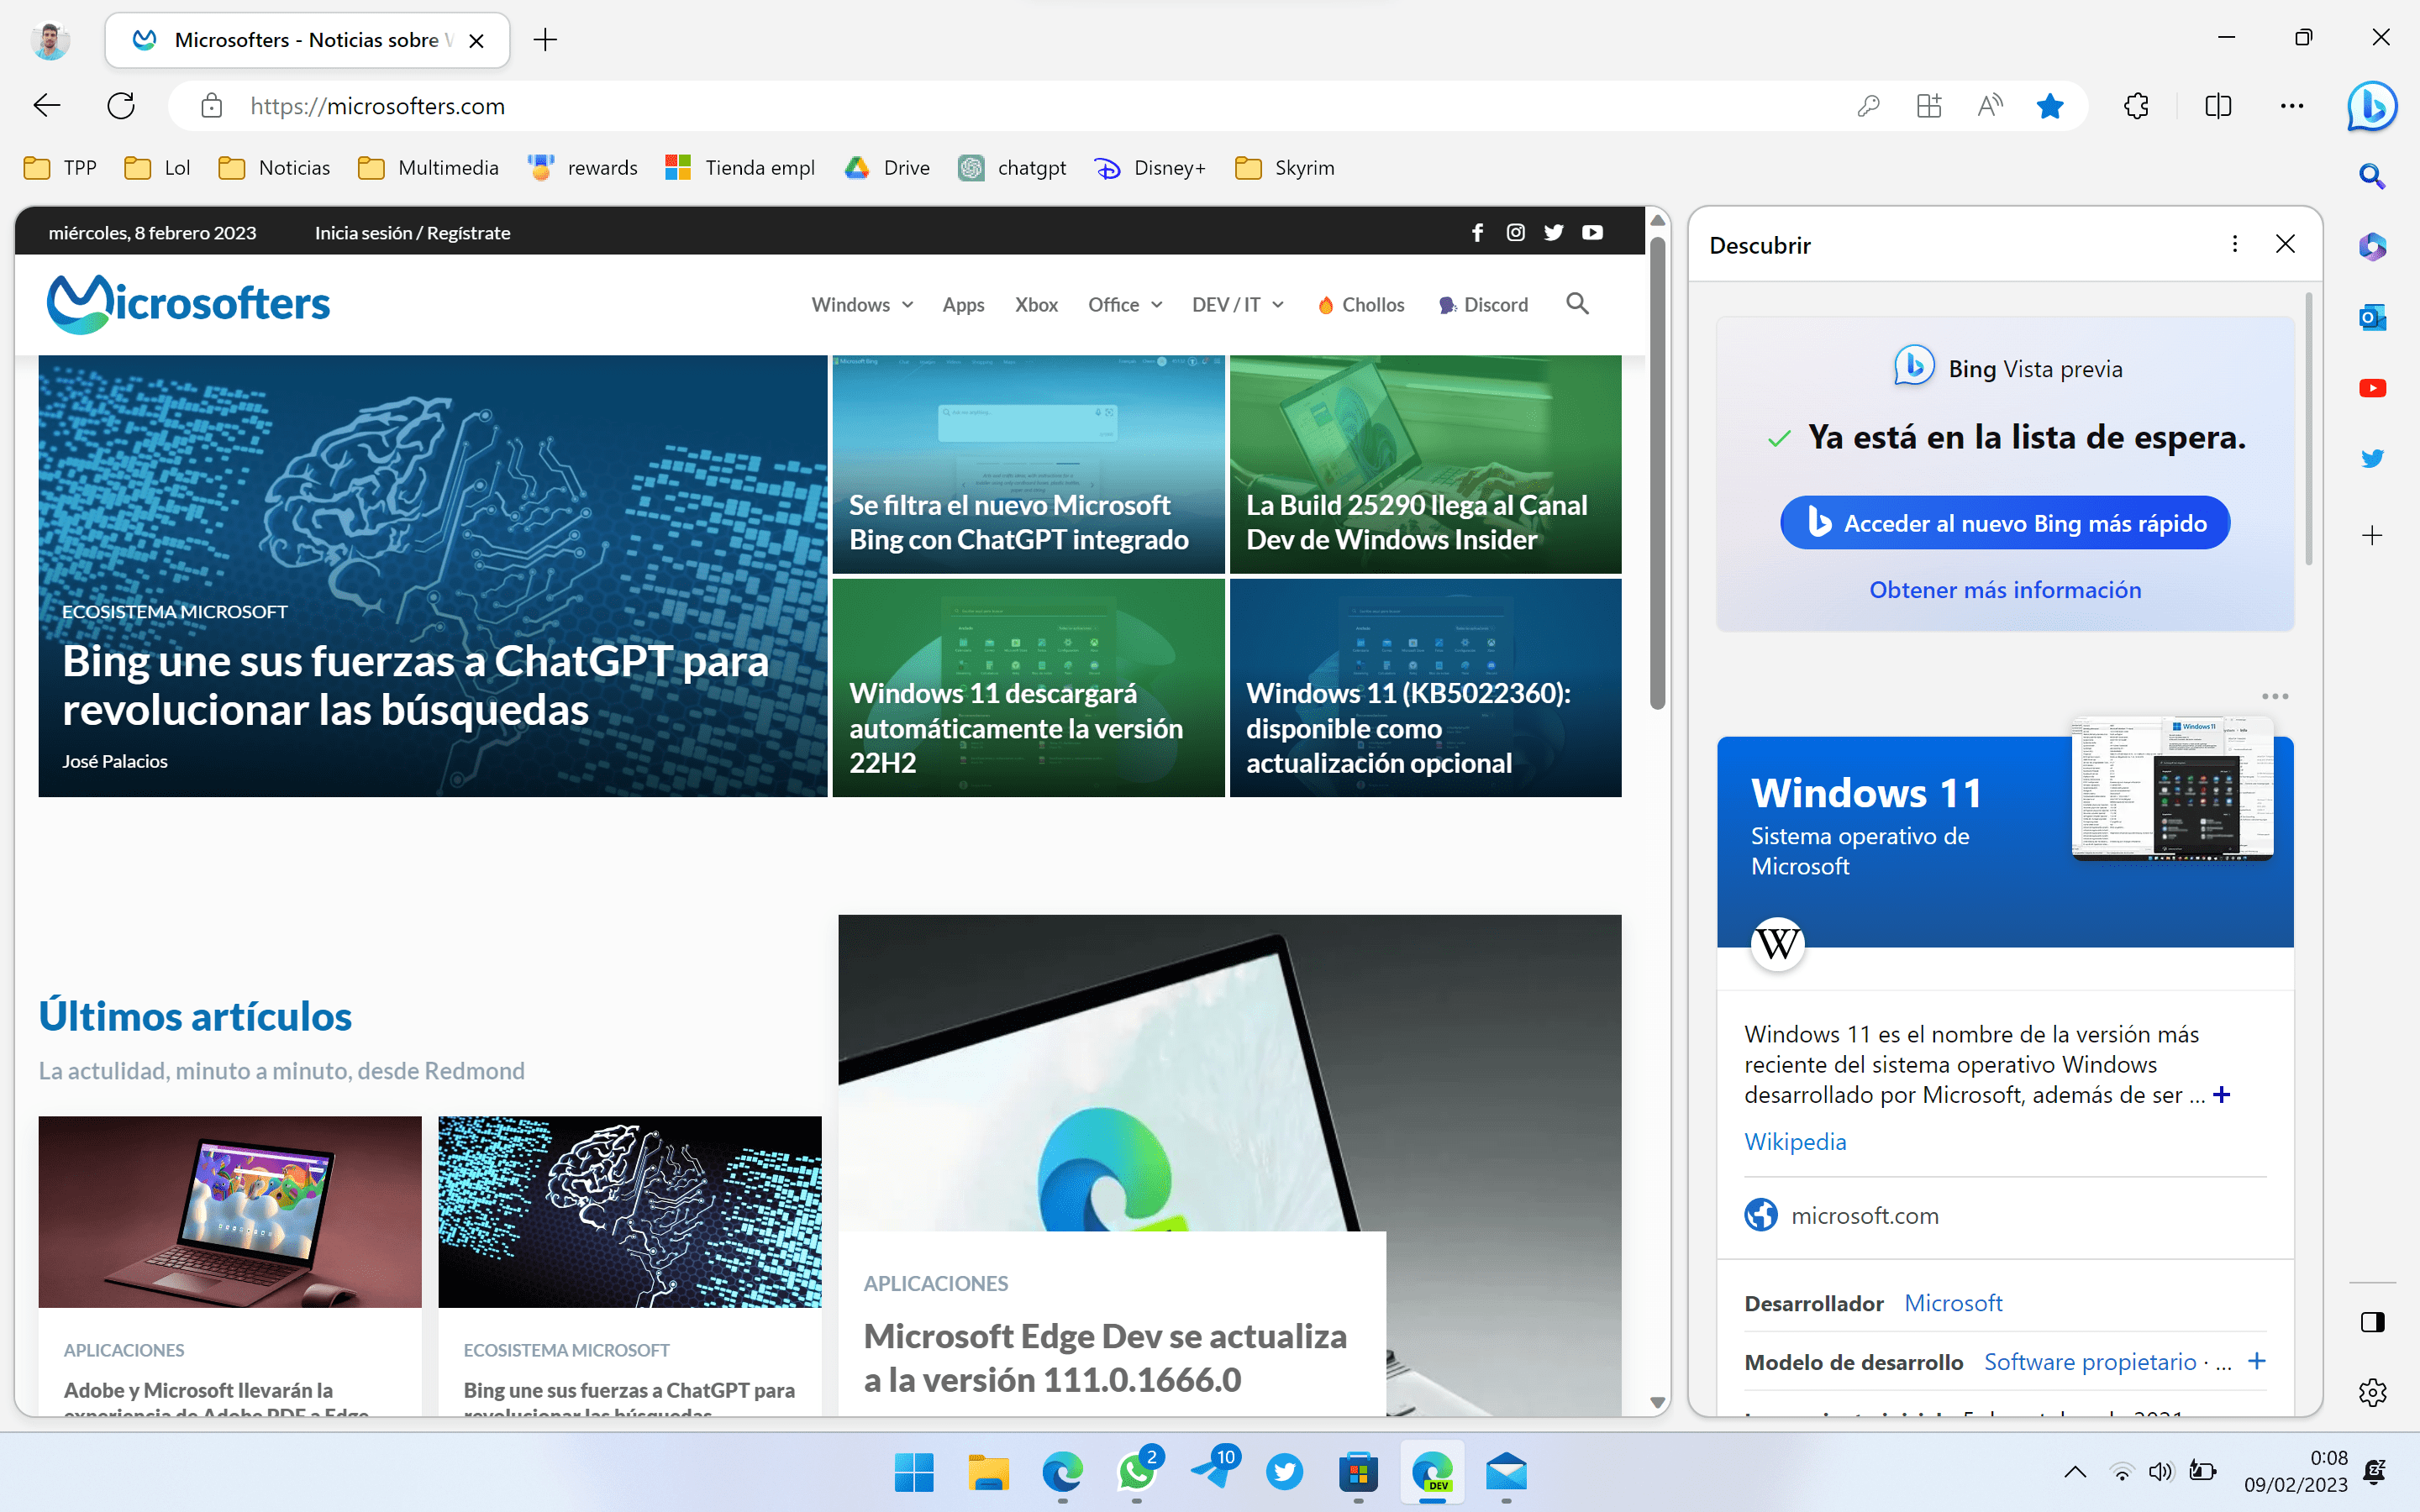The width and height of the screenshot is (2420, 1512).
Task: Open ChatGPT bookmark folder icon
Action: click(971, 167)
